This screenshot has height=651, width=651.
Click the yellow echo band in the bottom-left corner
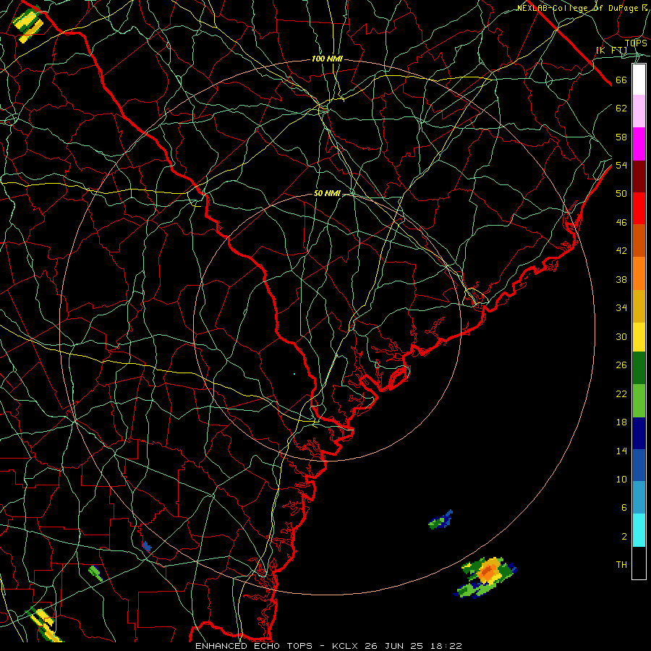44,624
